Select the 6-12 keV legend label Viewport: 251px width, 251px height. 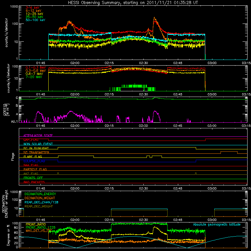(33, 11)
